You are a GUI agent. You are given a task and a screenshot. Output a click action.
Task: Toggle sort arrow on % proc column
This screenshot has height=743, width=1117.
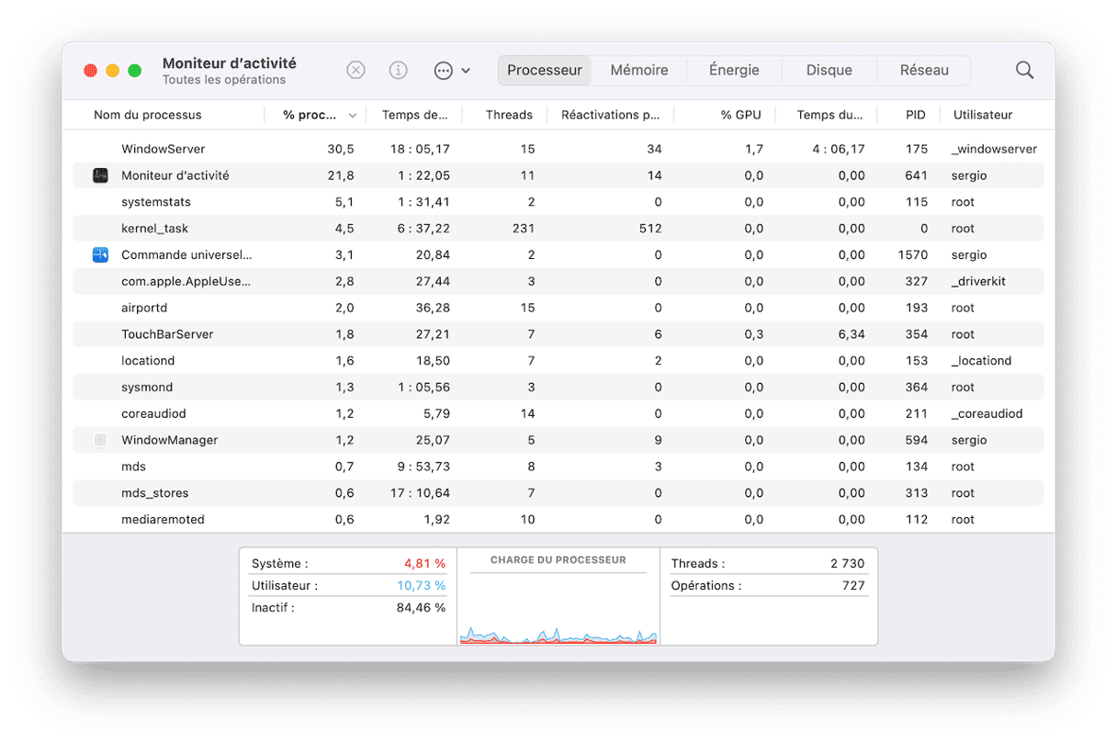(353, 116)
